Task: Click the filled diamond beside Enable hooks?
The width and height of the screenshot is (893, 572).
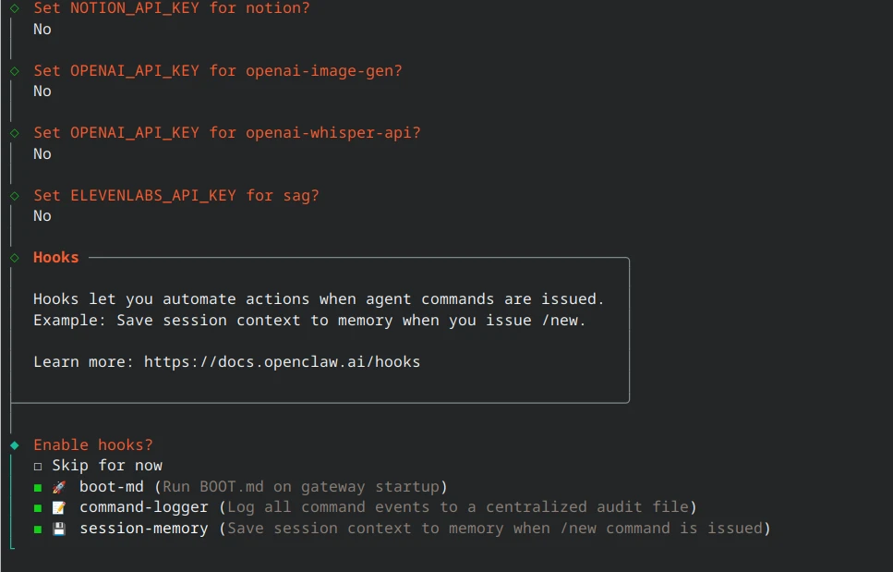Action: pyautogui.click(x=15, y=445)
